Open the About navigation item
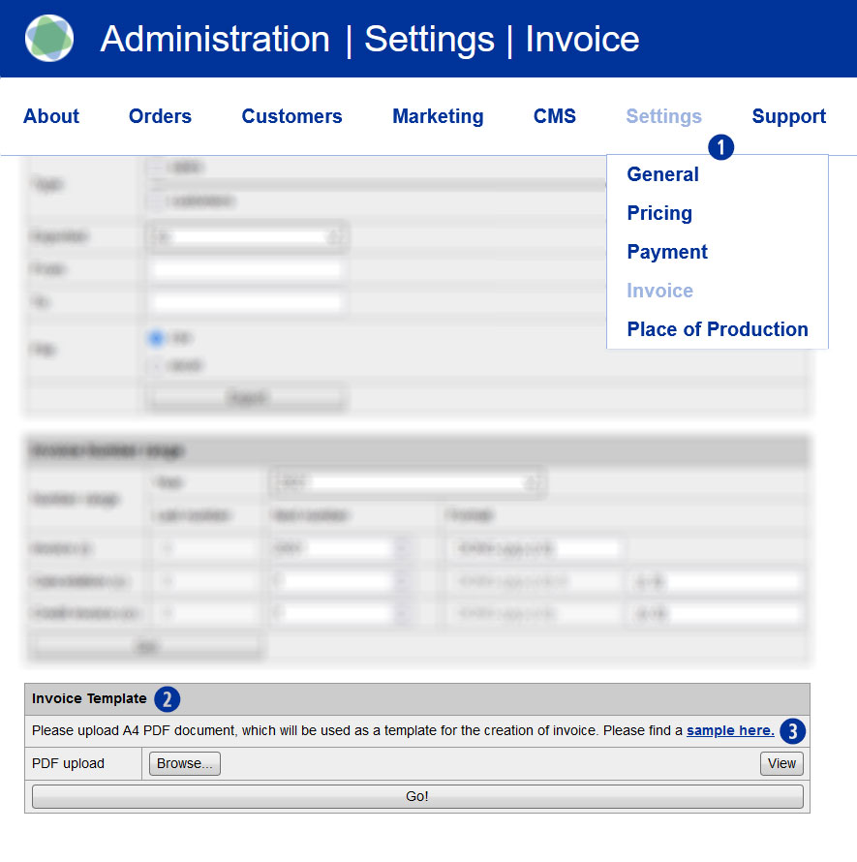857x862 pixels. click(51, 116)
